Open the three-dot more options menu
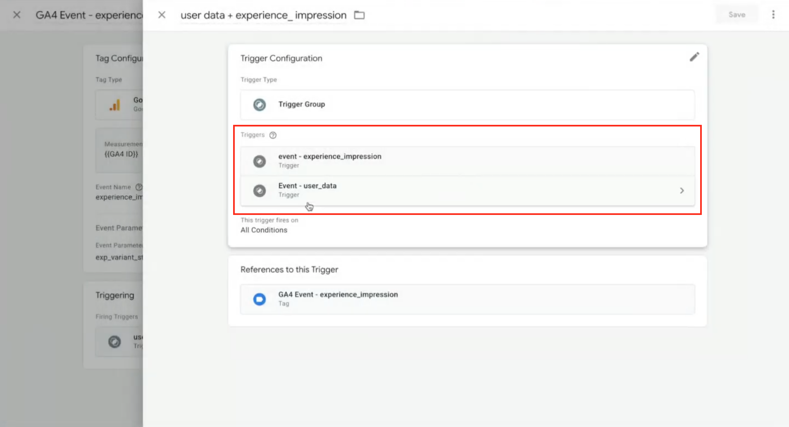Image resolution: width=789 pixels, height=427 pixels. coord(773,15)
